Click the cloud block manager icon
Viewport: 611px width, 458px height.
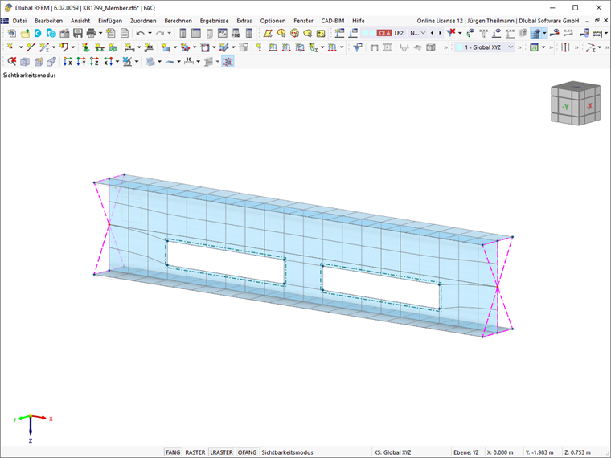51,33
